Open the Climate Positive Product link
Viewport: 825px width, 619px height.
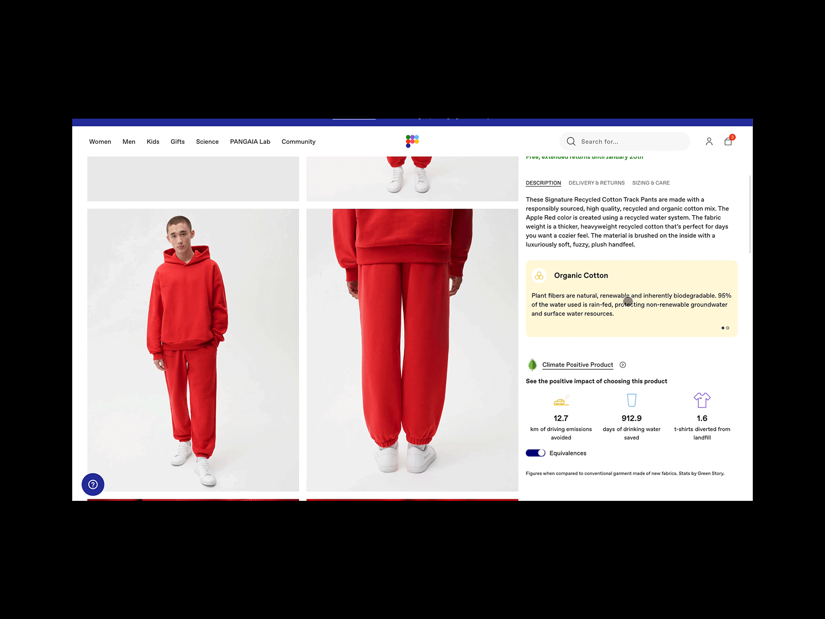click(x=577, y=365)
